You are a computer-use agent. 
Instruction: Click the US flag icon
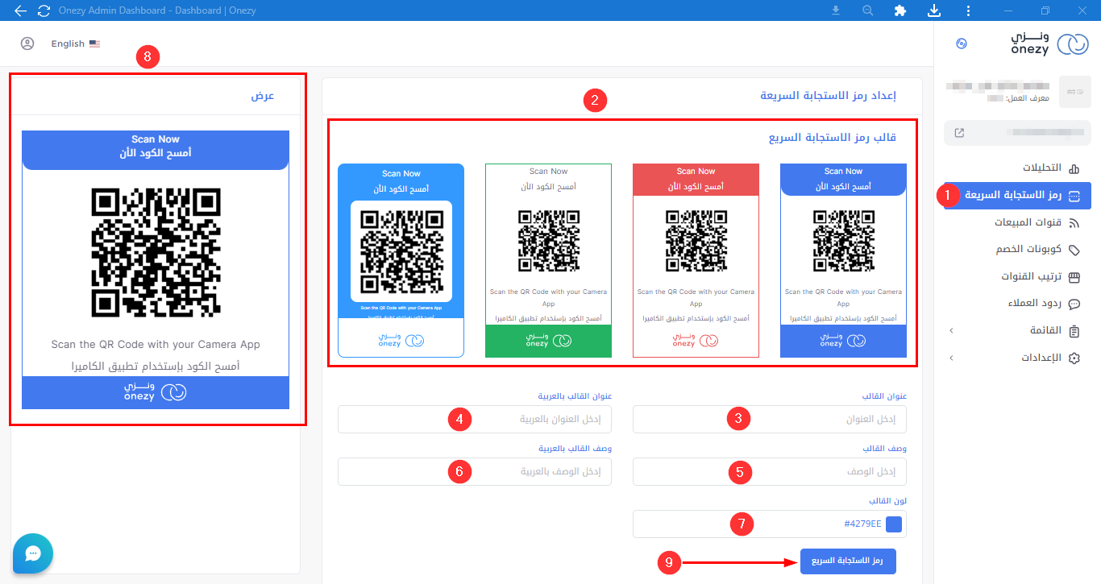tap(95, 43)
